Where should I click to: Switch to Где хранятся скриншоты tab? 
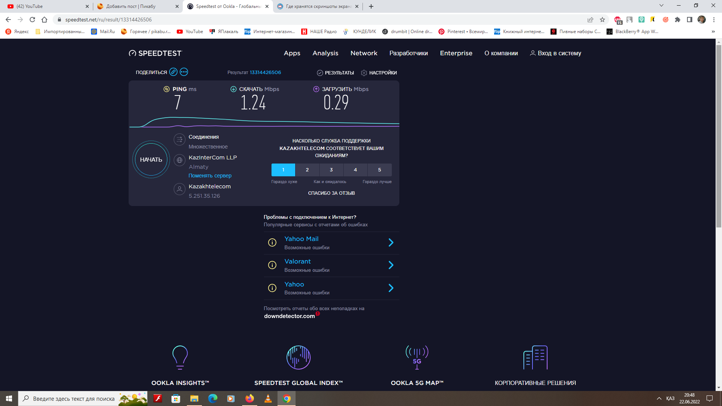tap(318, 6)
